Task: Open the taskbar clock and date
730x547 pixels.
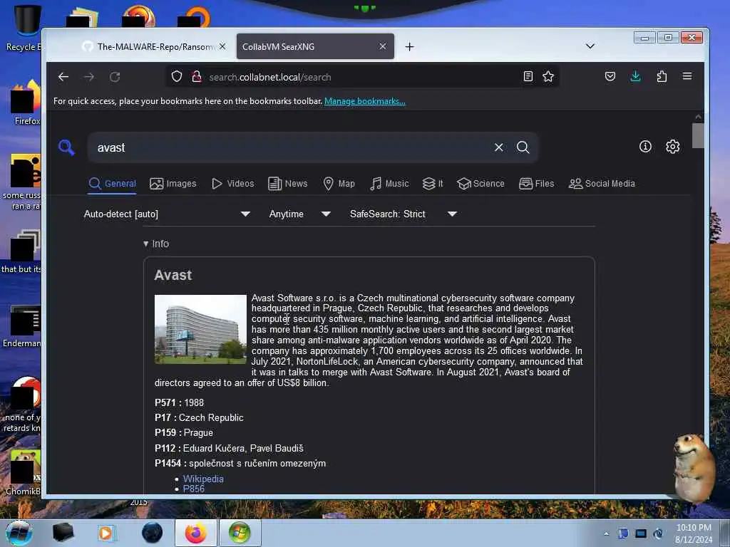Action: coord(694,533)
